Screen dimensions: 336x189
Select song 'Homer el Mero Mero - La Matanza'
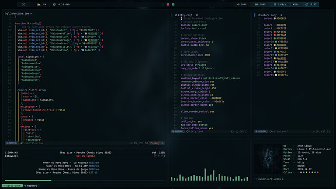pyautogui.click(x=65, y=163)
